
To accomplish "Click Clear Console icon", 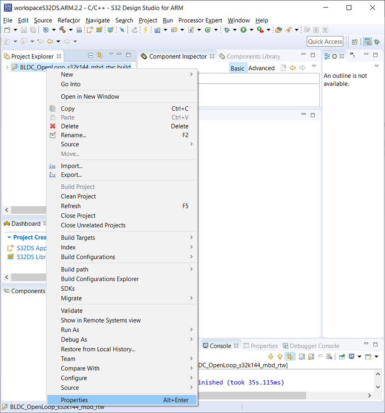I will [329, 357].
